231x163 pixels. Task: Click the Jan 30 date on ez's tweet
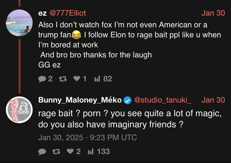[x=213, y=13]
